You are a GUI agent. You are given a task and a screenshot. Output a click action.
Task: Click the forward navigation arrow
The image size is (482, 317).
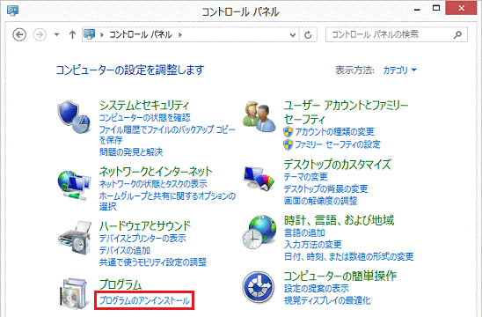[x=40, y=34]
